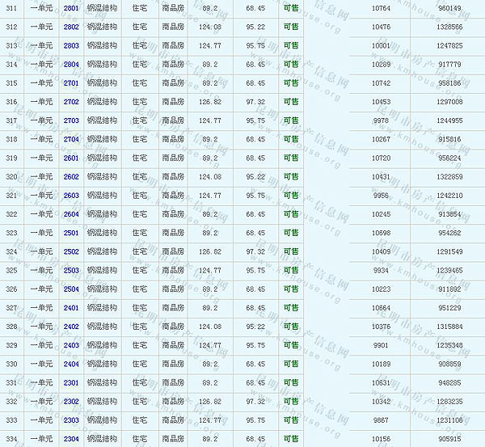Click the 2304 room link

click(71, 438)
